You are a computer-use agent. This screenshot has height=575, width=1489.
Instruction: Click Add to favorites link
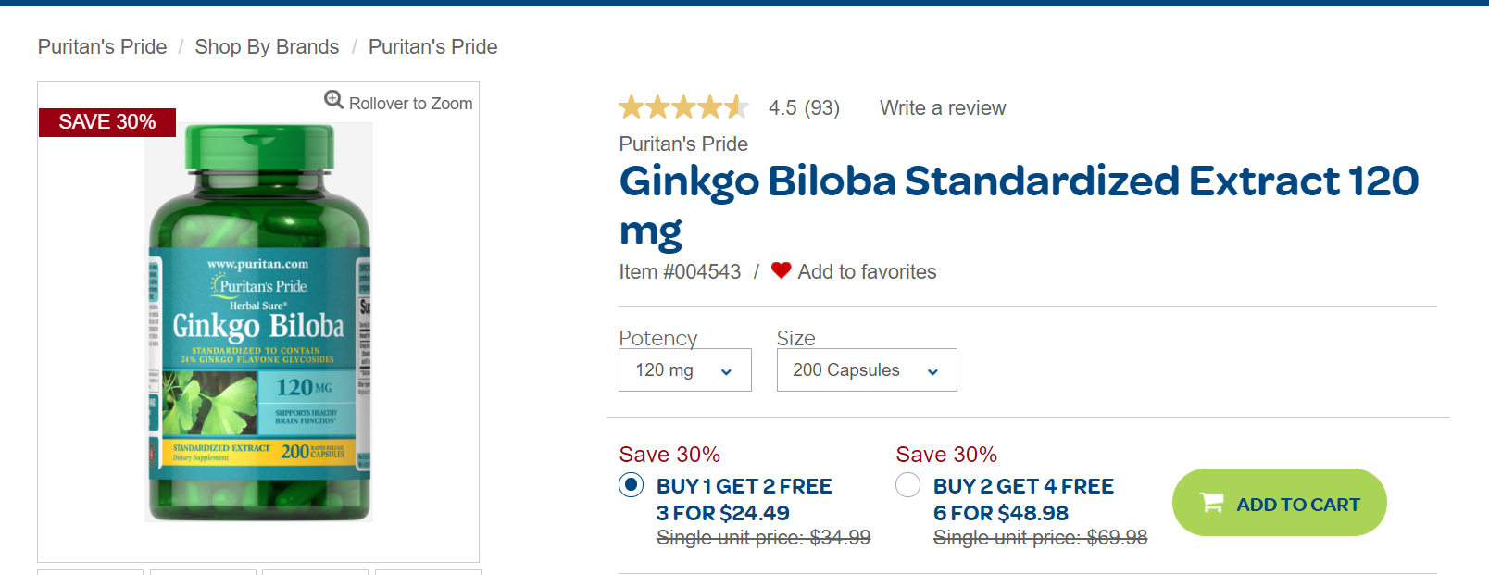pos(867,272)
